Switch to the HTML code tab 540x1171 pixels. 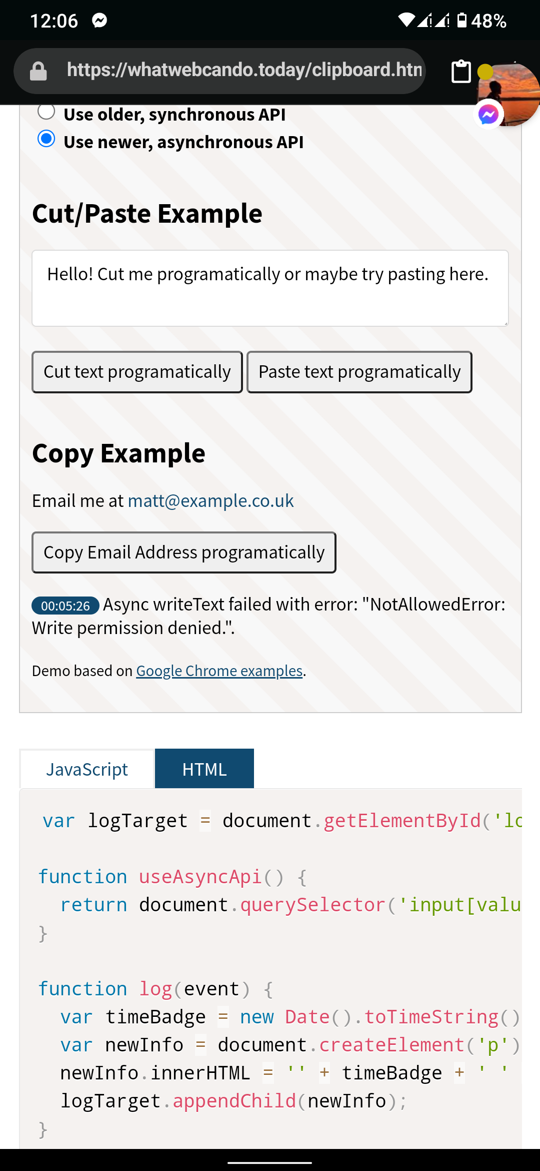[x=204, y=769]
